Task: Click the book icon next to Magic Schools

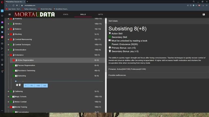Action: pyautogui.click(x=14, y=97)
